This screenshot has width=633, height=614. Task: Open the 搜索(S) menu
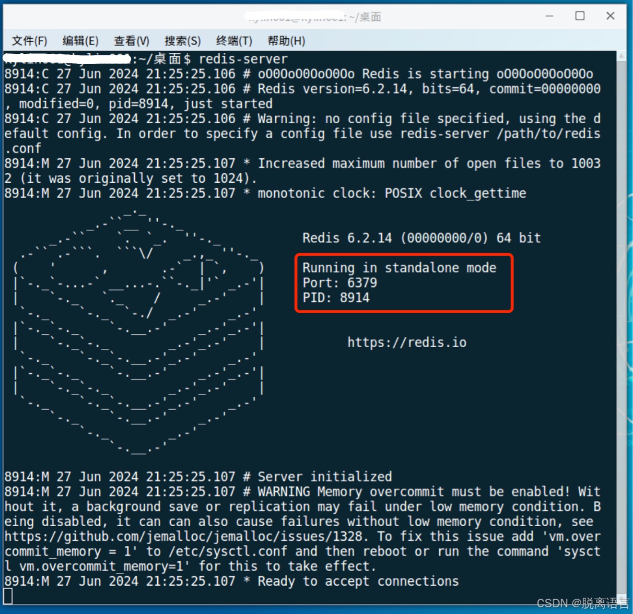click(183, 41)
